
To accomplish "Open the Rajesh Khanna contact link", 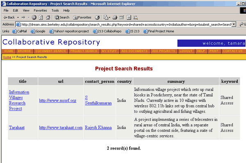I will [x=98, y=127].
